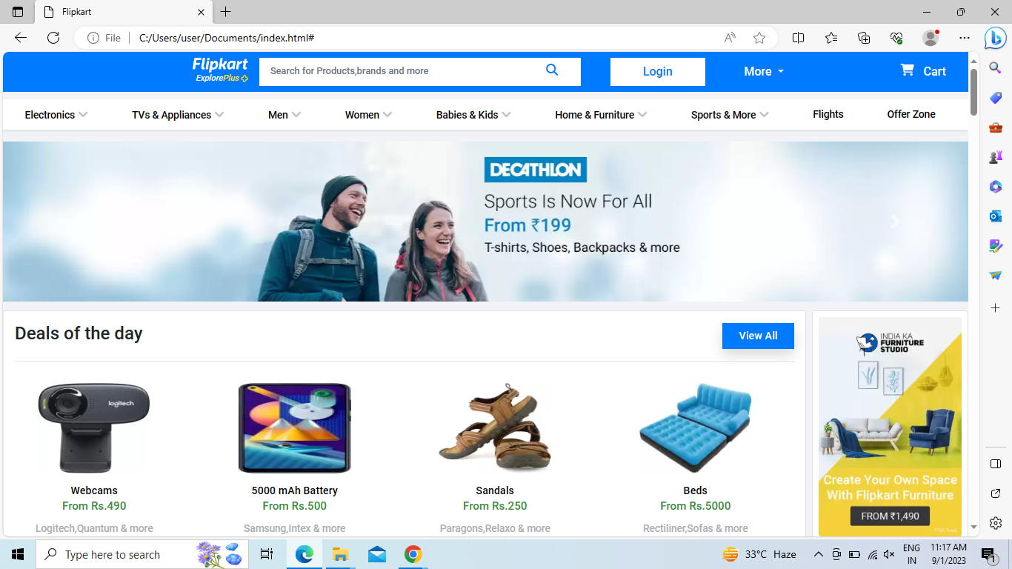Open sidebar search icon
Screen dimensions: 1012x569
[996, 68]
